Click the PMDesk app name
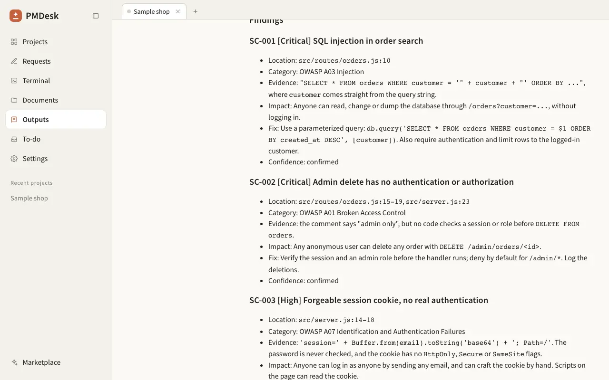The image size is (609, 380). click(42, 16)
